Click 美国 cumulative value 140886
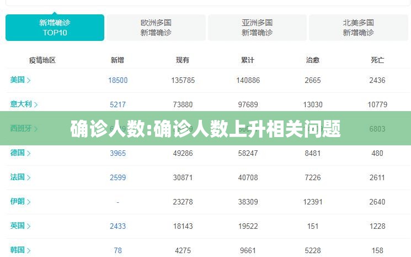Screen dimensions: 411x257 (248, 80)
